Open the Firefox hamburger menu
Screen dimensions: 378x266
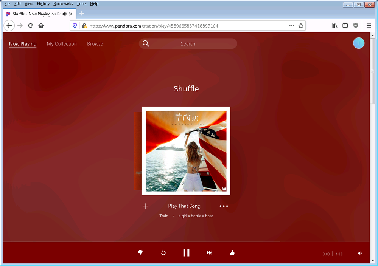pyautogui.click(x=369, y=26)
